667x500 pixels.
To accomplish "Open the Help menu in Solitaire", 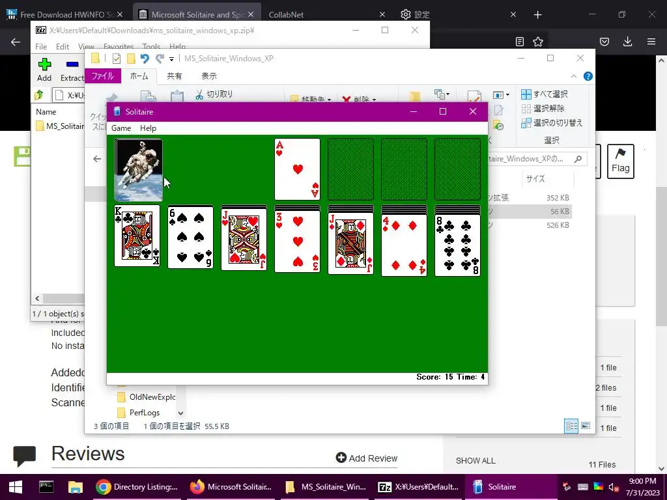I will (148, 128).
